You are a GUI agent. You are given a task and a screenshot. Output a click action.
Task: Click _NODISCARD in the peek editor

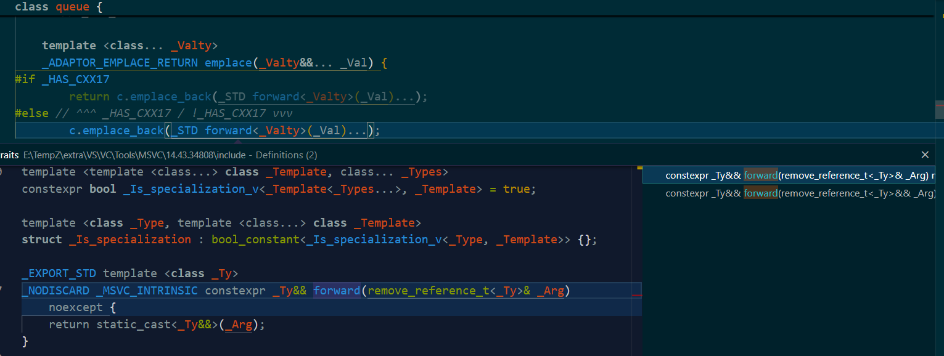pos(55,291)
